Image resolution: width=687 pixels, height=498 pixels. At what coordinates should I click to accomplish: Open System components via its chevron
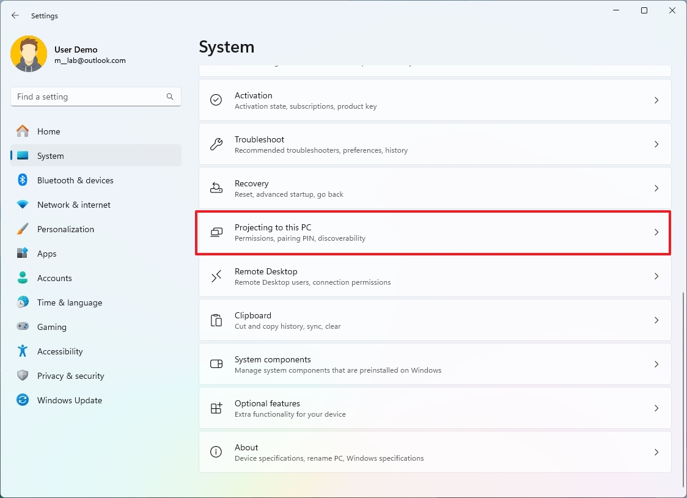(656, 364)
